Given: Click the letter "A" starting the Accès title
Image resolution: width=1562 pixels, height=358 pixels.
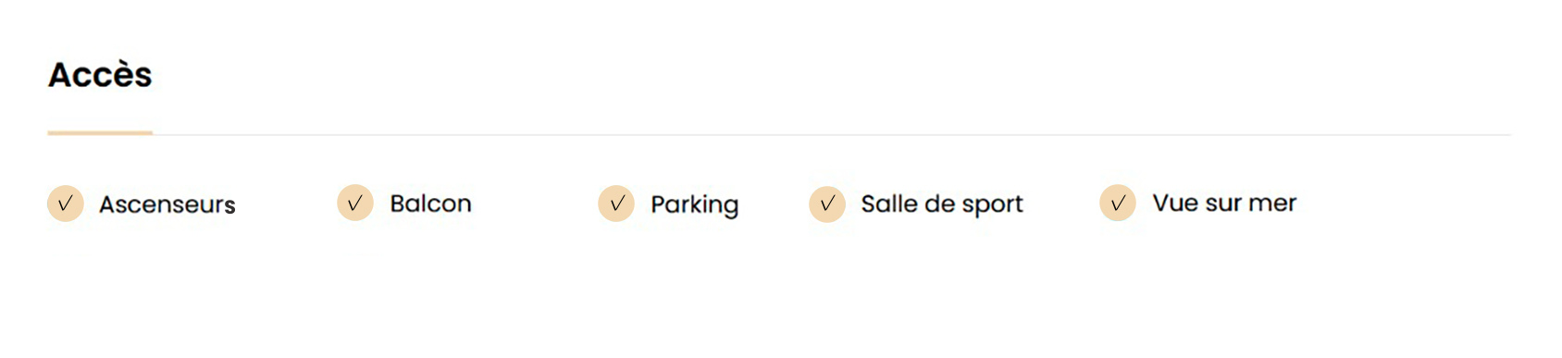Looking at the screenshot, I should pos(61,75).
